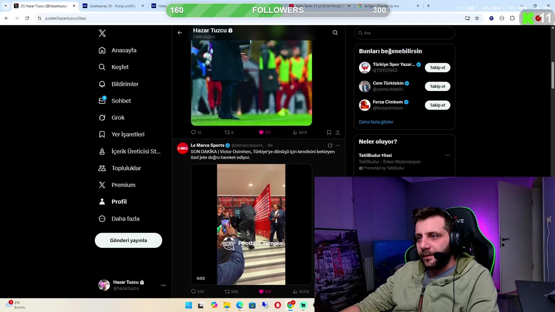Bookmark this page with the star icon
The height and width of the screenshot is (312, 555).
click(x=477, y=18)
